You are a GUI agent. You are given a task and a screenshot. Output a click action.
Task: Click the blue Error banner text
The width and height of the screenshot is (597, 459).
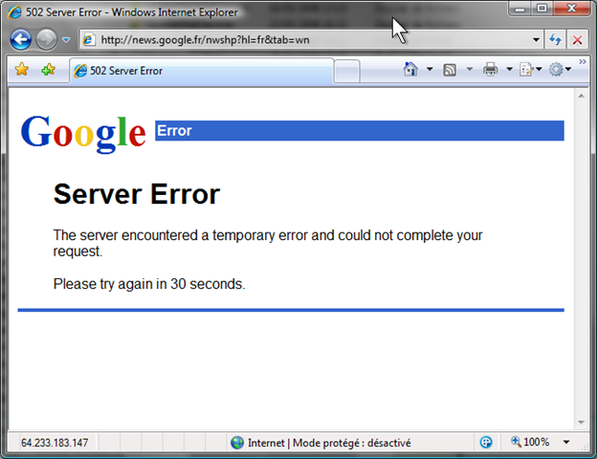point(174,131)
